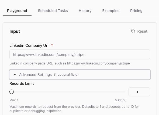
Task: Focus the Linkedin Company Url input field
Action: point(80,55)
